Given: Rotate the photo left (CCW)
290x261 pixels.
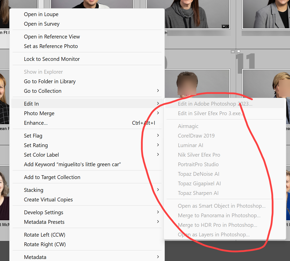Looking at the screenshot, I should click(x=44, y=235).
